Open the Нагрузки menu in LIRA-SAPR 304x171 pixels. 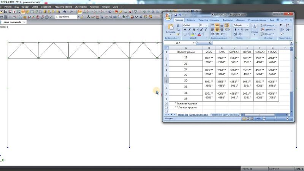click(94, 7)
